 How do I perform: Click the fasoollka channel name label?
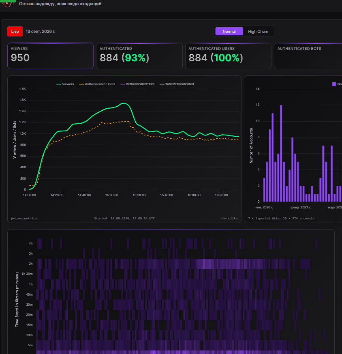pyautogui.click(x=229, y=218)
